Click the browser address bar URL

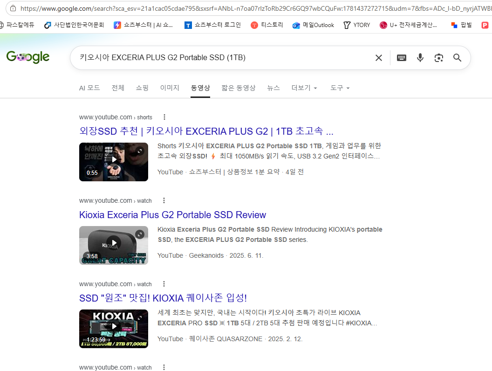pos(256,8)
